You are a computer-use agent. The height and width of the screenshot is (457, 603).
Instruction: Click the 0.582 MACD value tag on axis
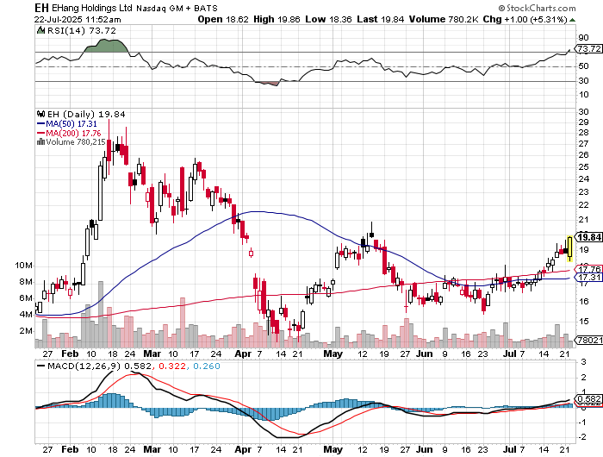coord(588,399)
